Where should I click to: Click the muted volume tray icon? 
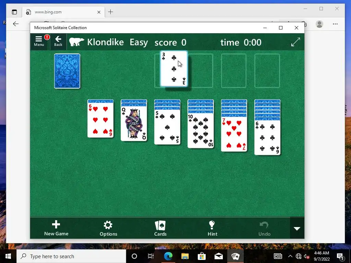tap(306, 256)
